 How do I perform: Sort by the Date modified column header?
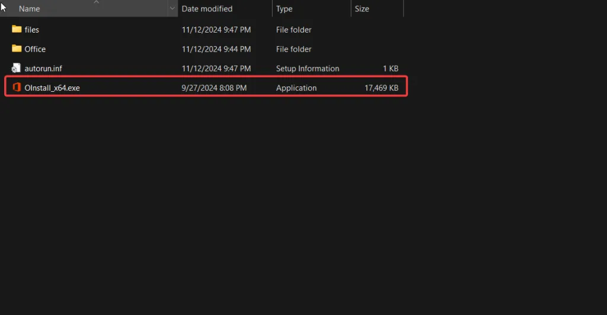click(207, 9)
